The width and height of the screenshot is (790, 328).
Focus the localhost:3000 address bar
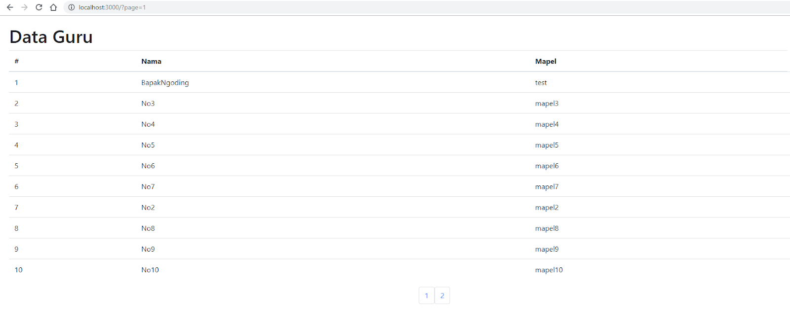click(x=427, y=7)
